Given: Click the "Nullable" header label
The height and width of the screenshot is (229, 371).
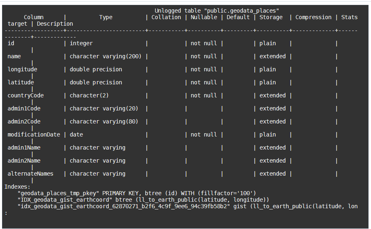Looking at the screenshot, I should (204, 17).
